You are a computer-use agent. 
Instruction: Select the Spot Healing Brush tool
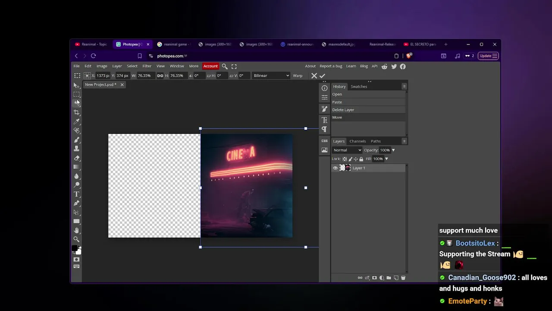click(x=76, y=130)
